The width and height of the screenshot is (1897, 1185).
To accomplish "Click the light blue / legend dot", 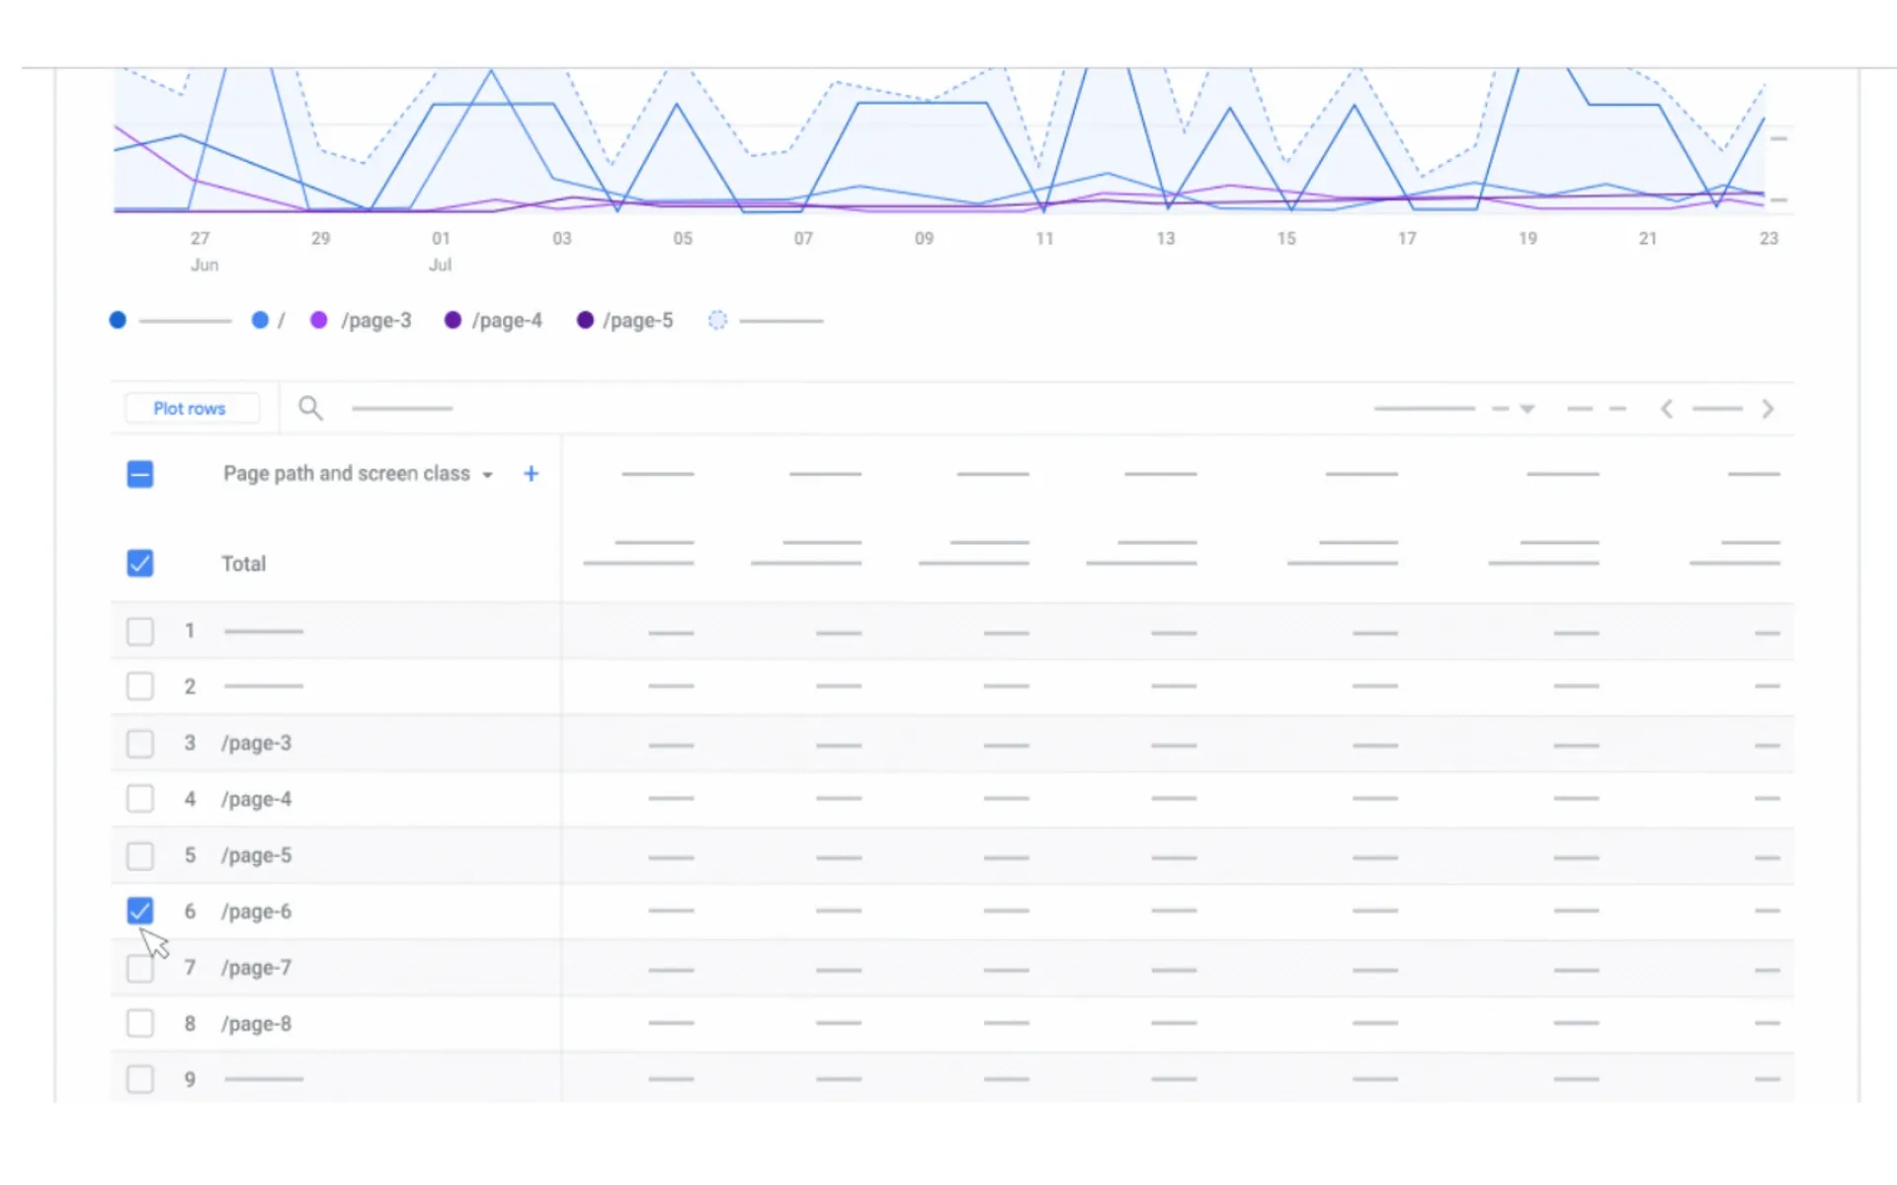I will [260, 320].
